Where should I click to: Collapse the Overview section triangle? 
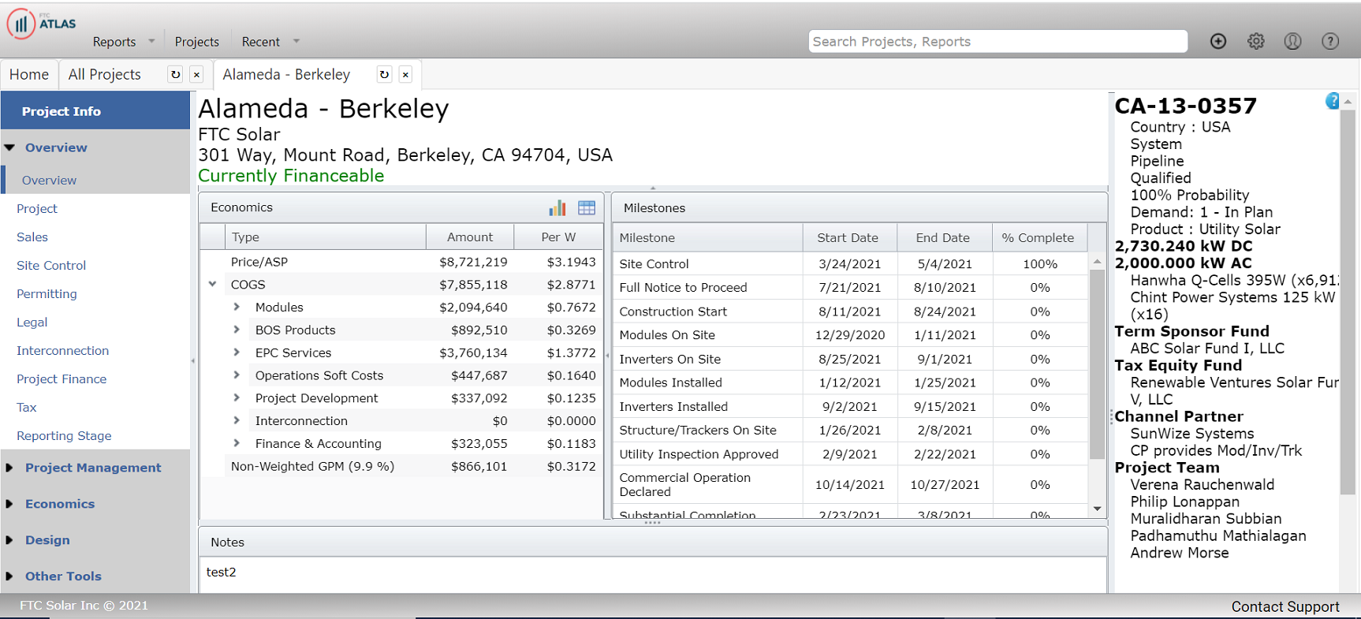(x=9, y=147)
